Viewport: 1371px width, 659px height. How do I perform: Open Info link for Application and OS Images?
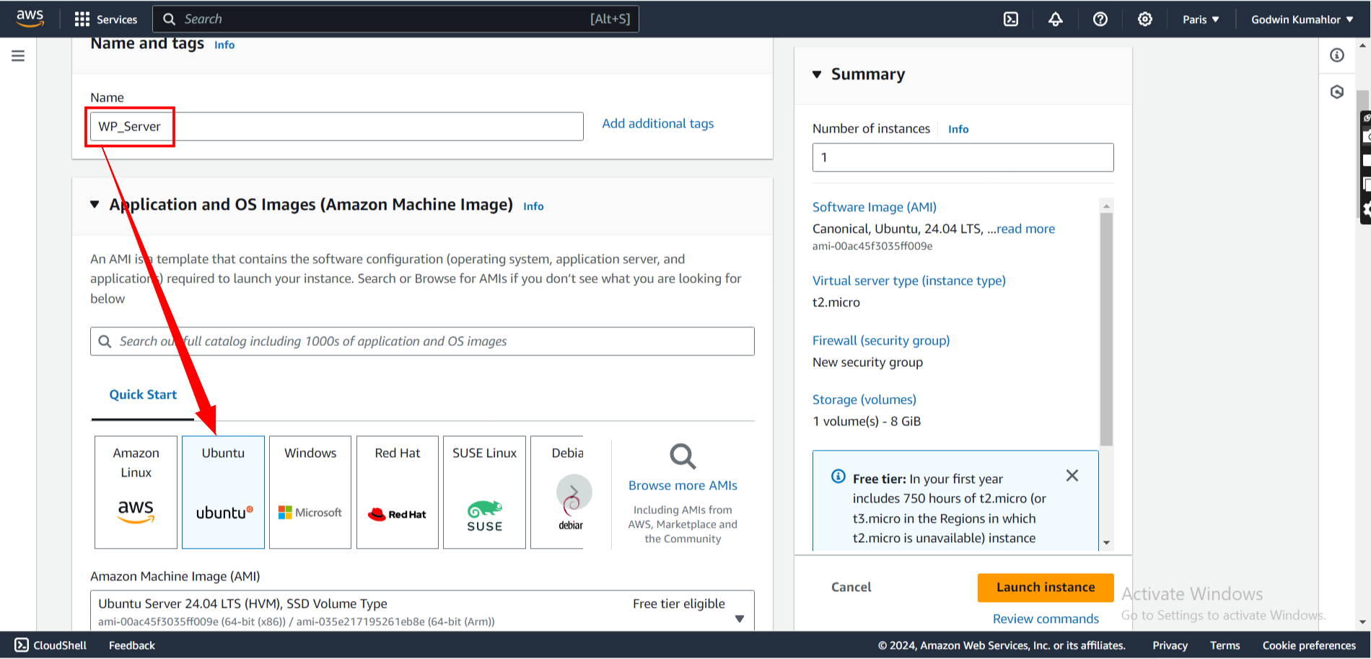[533, 206]
